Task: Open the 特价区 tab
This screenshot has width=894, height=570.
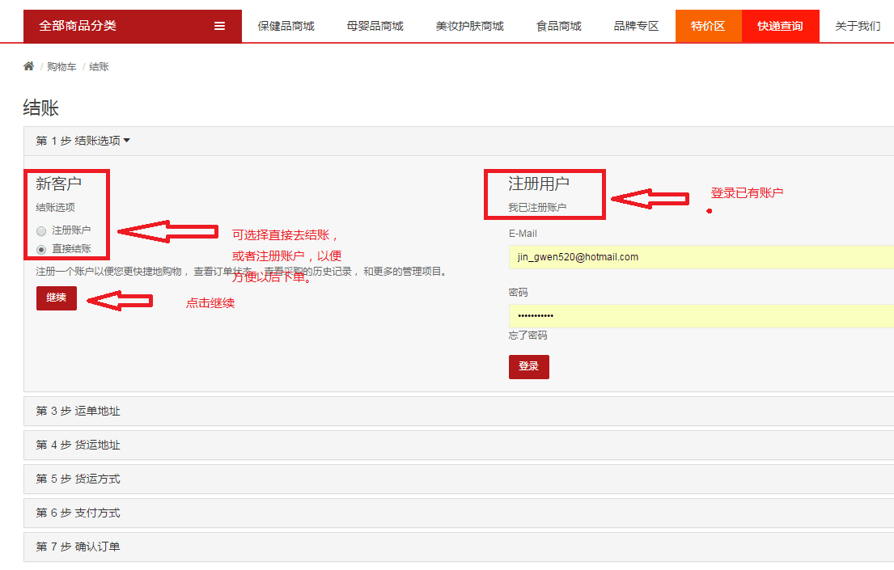Action: click(708, 26)
